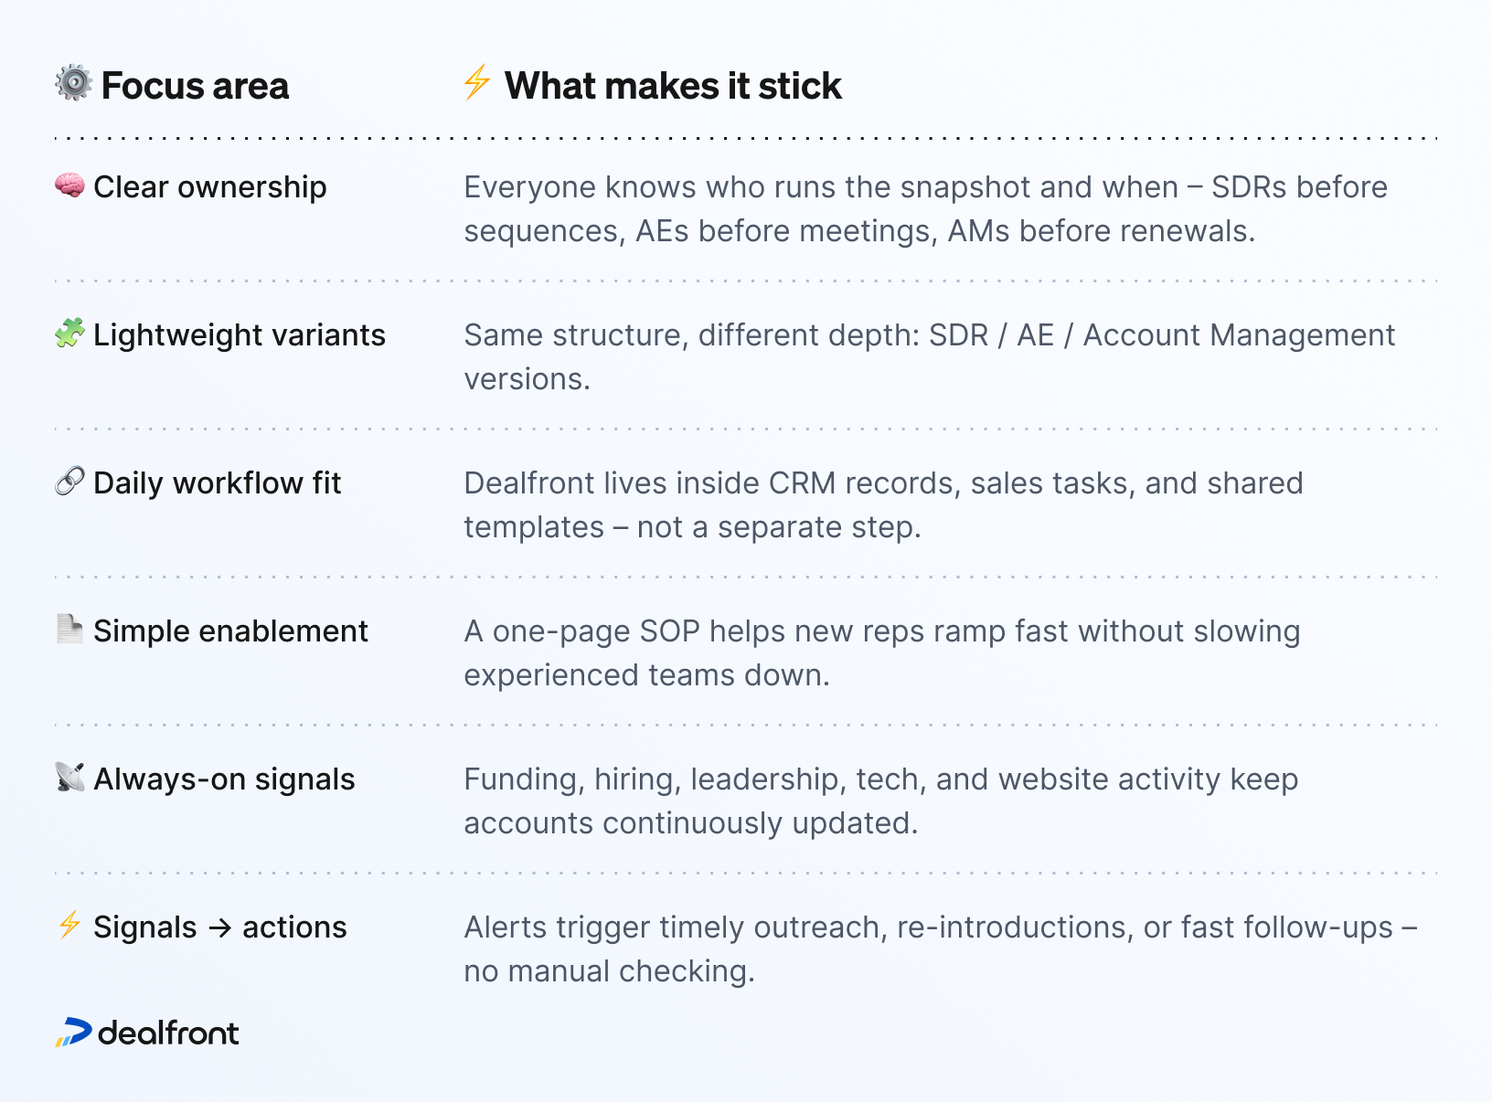Click the lightning bolt beside Signals → actions

pyautogui.click(x=69, y=925)
